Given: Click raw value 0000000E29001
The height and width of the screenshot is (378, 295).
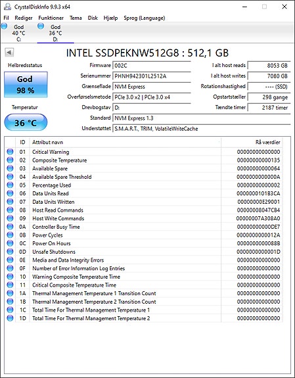Looking at the screenshot, I should click(x=259, y=202).
